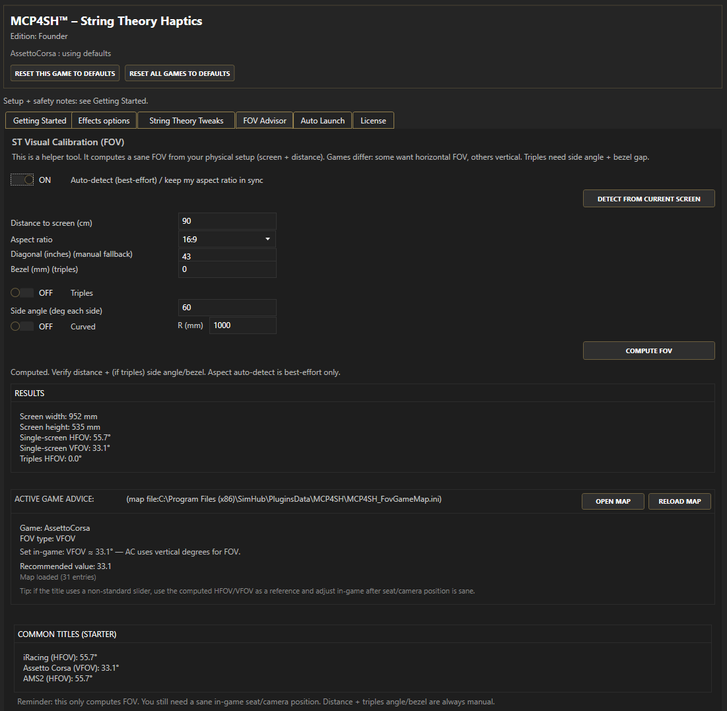View the License tab
The width and height of the screenshot is (727, 711).
[x=373, y=120]
